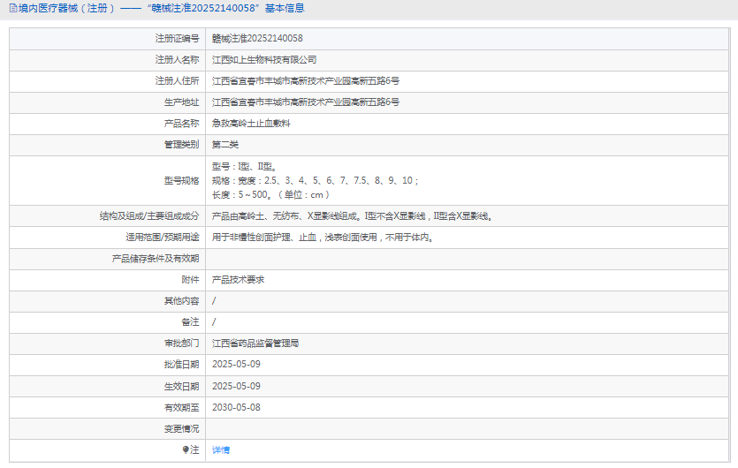Click the 注册证编号 label

(x=178, y=39)
